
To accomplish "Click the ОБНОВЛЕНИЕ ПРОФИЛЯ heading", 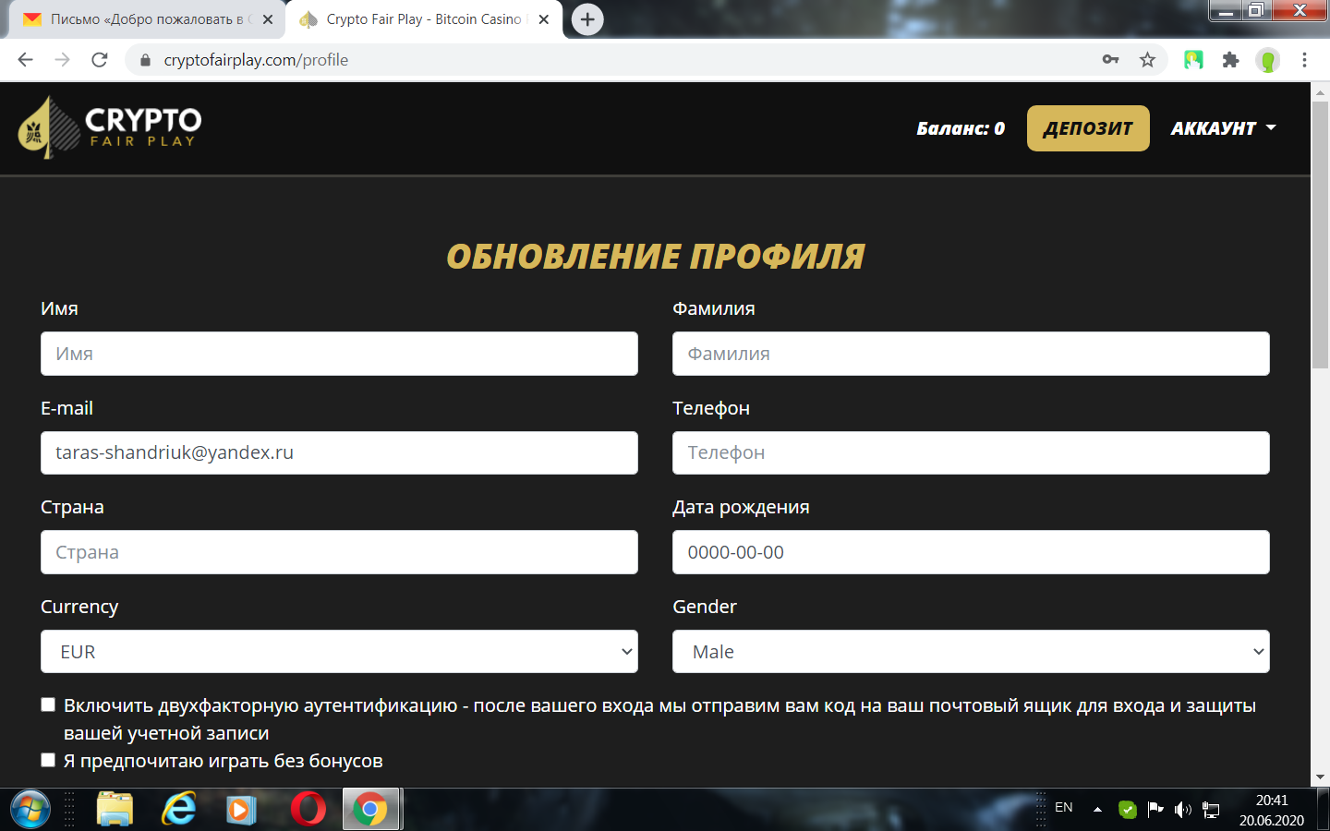I will [656, 257].
